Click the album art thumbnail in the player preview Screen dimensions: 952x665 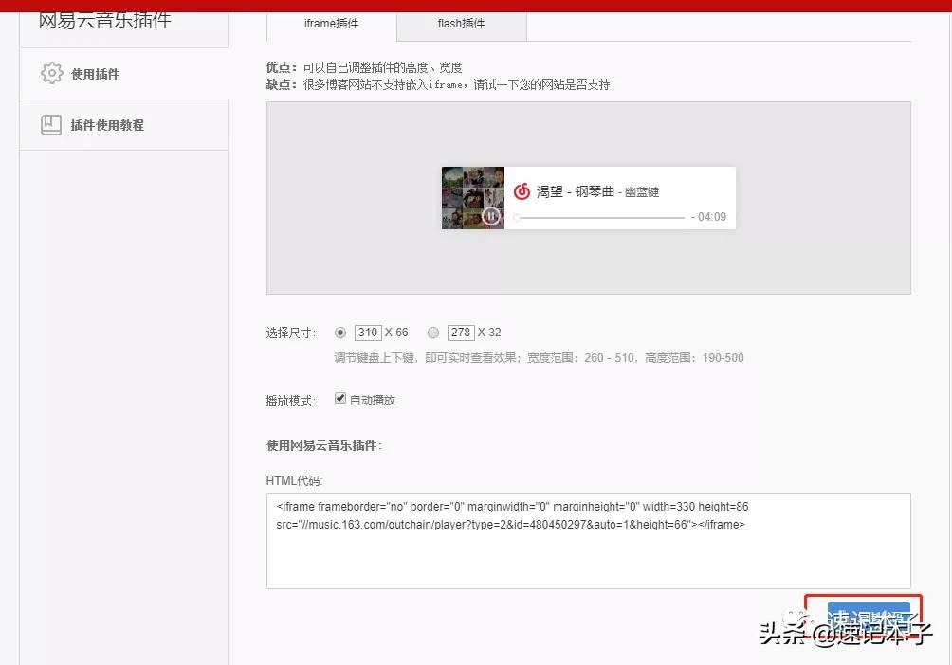(472, 197)
